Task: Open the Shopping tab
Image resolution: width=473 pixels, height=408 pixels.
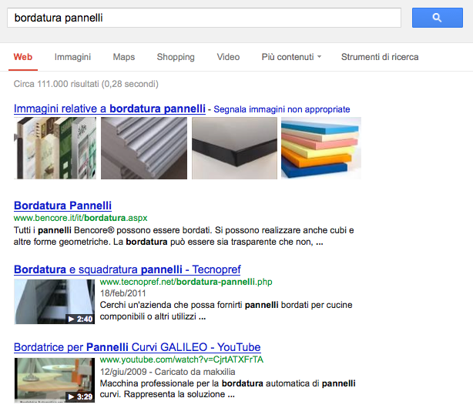Action: (176, 57)
